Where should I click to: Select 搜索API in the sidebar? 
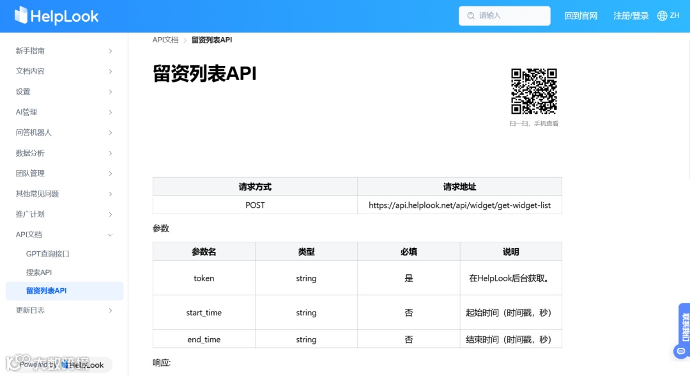click(x=38, y=272)
